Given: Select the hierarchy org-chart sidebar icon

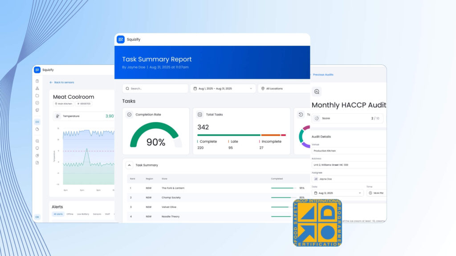Looking at the screenshot, I should pyautogui.click(x=37, y=88).
